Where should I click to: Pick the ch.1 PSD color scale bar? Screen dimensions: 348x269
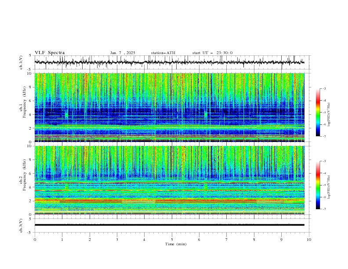pos(318,113)
